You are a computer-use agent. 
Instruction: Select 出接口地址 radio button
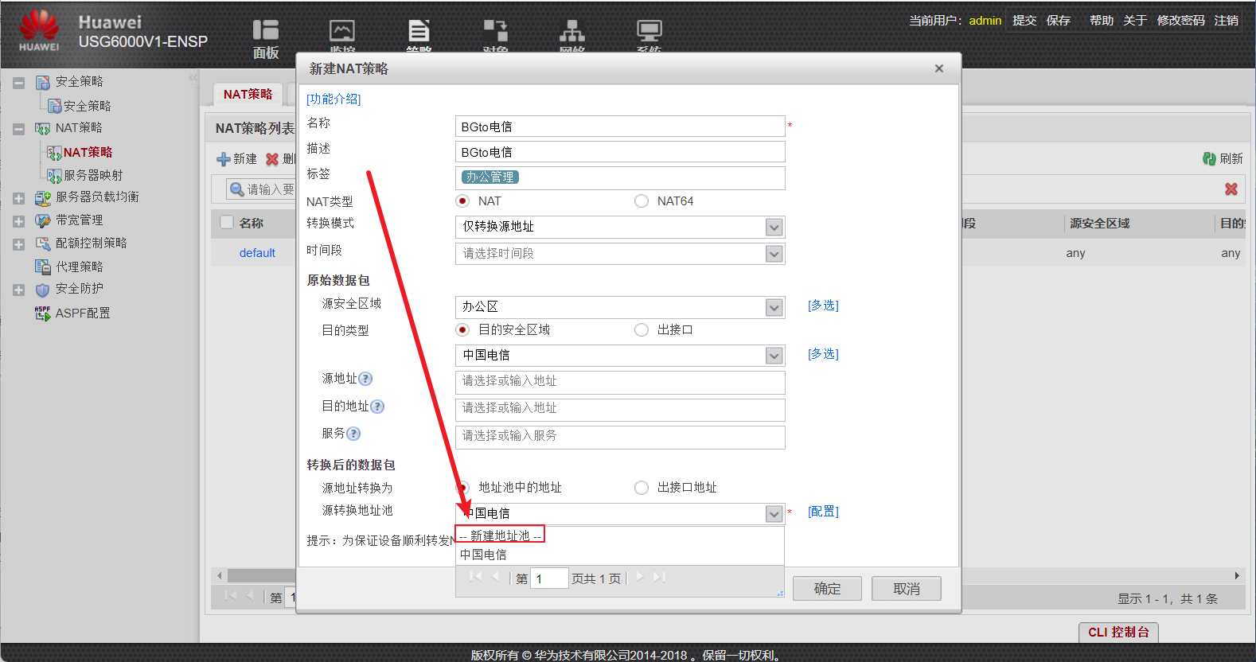[642, 488]
